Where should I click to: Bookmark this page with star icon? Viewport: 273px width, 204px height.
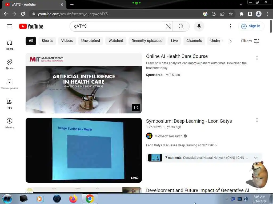pos(231,14)
